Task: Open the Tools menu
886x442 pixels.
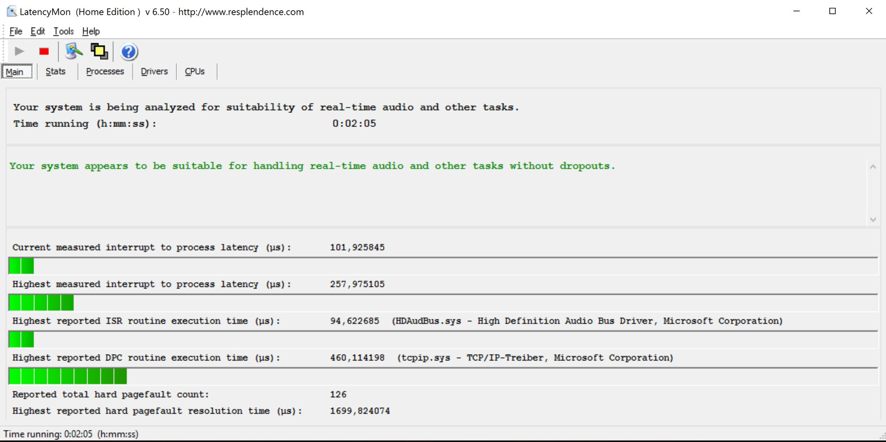Action: pyautogui.click(x=64, y=31)
